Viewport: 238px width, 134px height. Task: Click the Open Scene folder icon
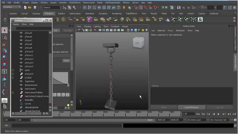tap(30, 7)
